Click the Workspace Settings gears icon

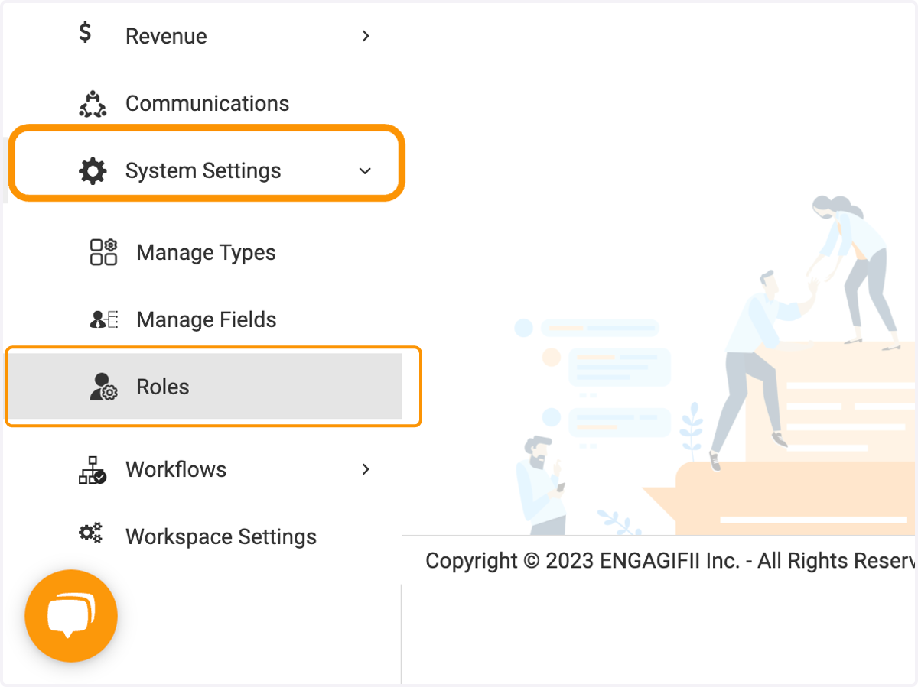tap(91, 533)
